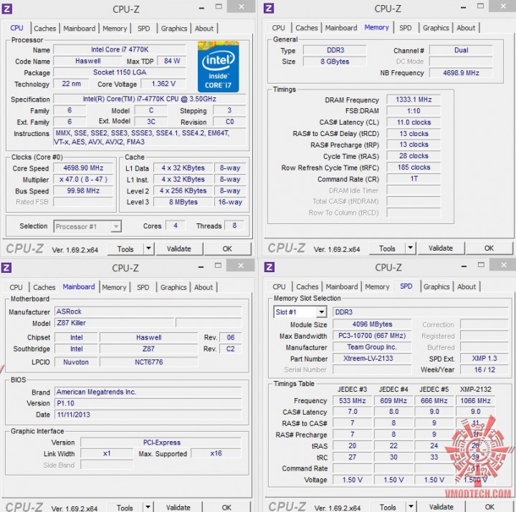Switch to Mainboard tab in SPD window
516x512 pixels.
[x=342, y=286]
